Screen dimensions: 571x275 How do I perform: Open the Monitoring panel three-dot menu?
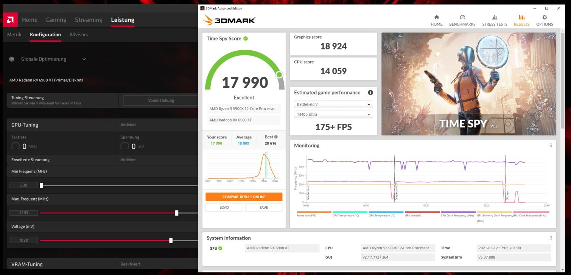(551, 145)
